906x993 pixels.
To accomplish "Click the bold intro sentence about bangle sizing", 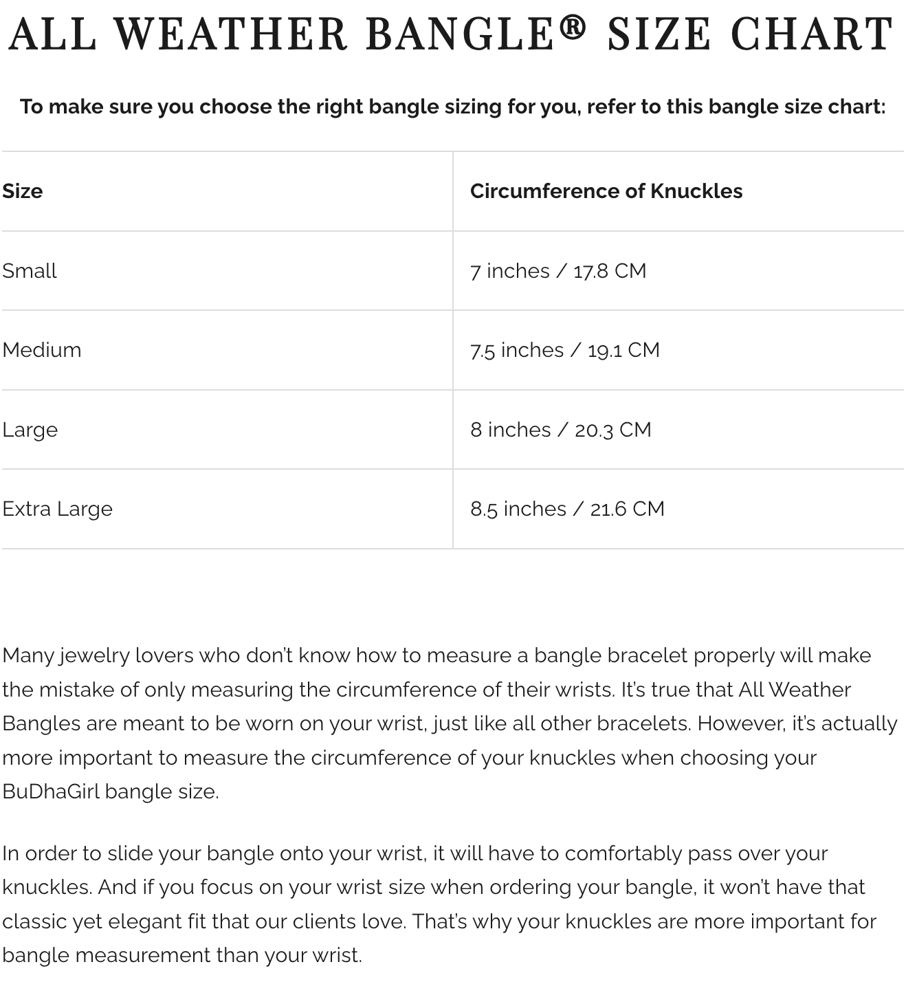I will [452, 107].
